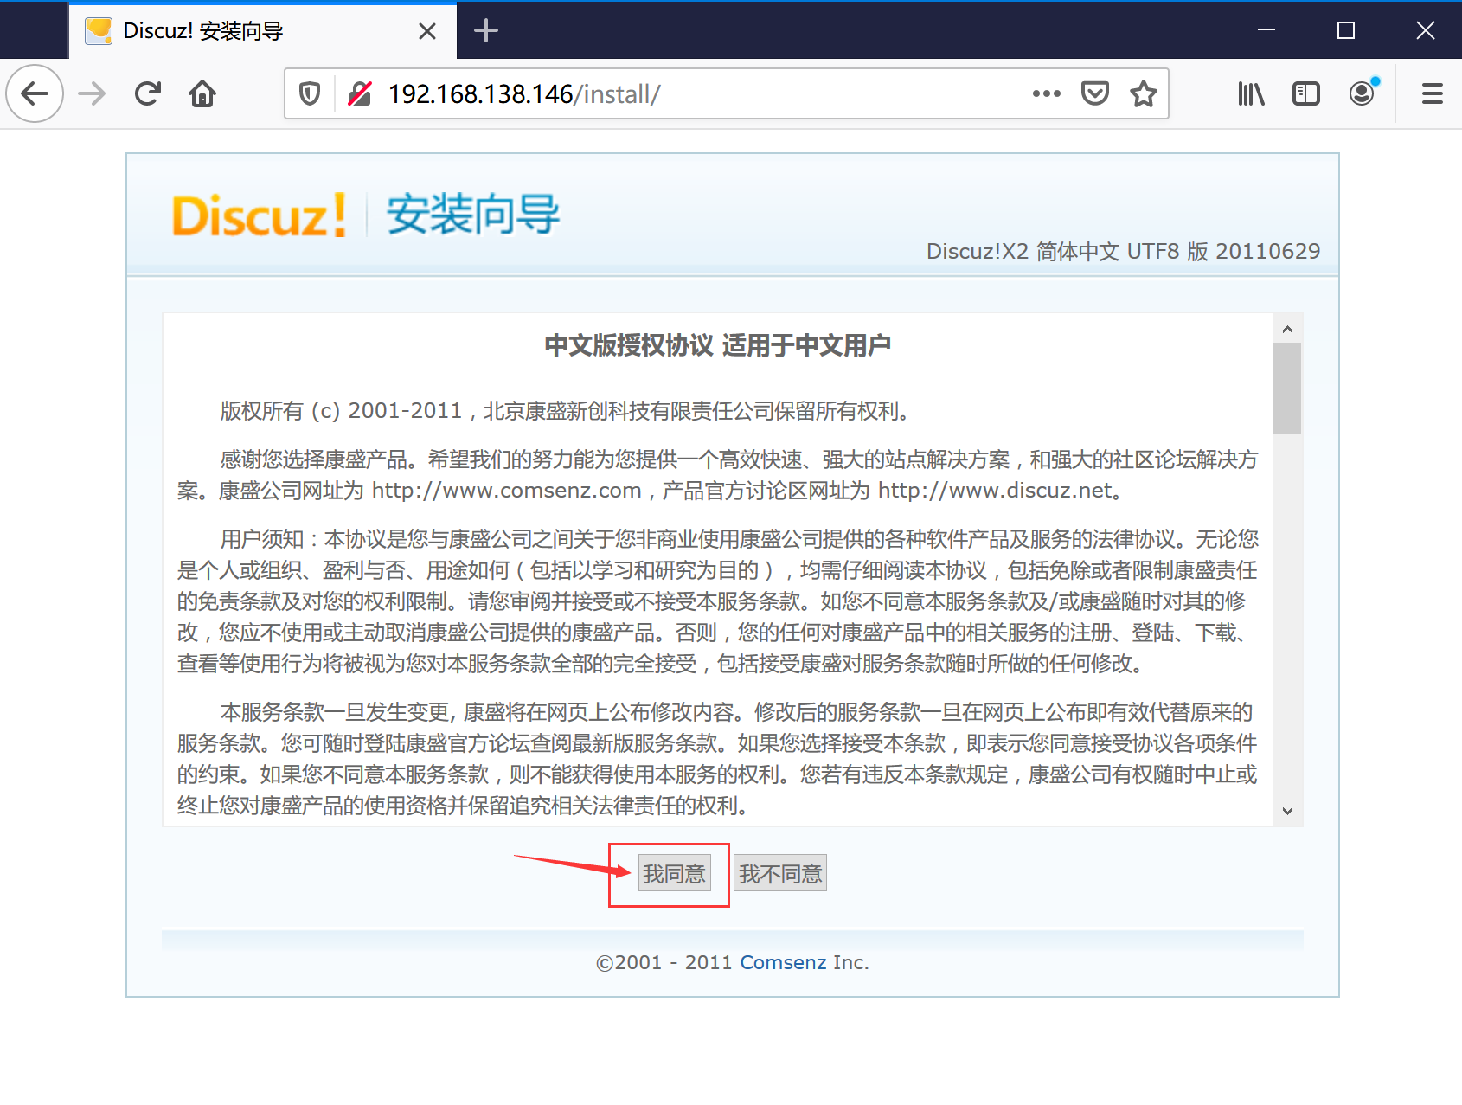1462x1105 pixels.
Task: Click the agreement scrollbar up arrow
Action: (x=1287, y=329)
